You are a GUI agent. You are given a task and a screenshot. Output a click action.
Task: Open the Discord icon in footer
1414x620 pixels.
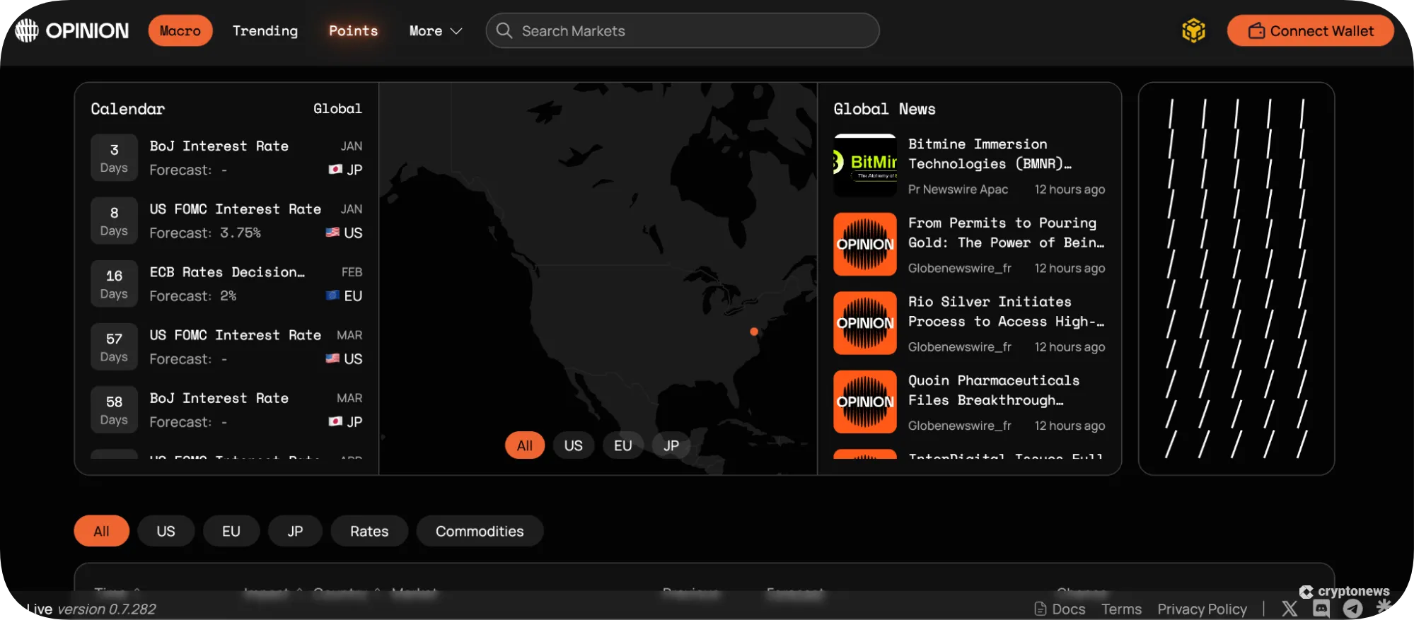tap(1321, 609)
